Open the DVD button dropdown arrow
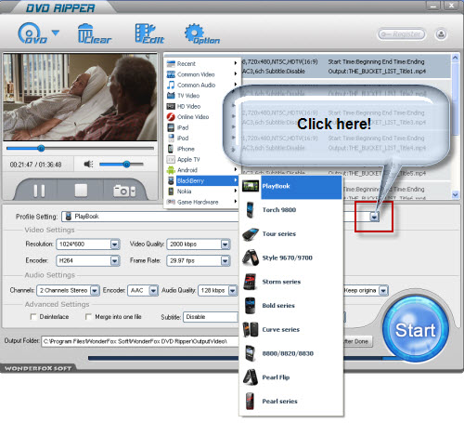 [x=56, y=33]
